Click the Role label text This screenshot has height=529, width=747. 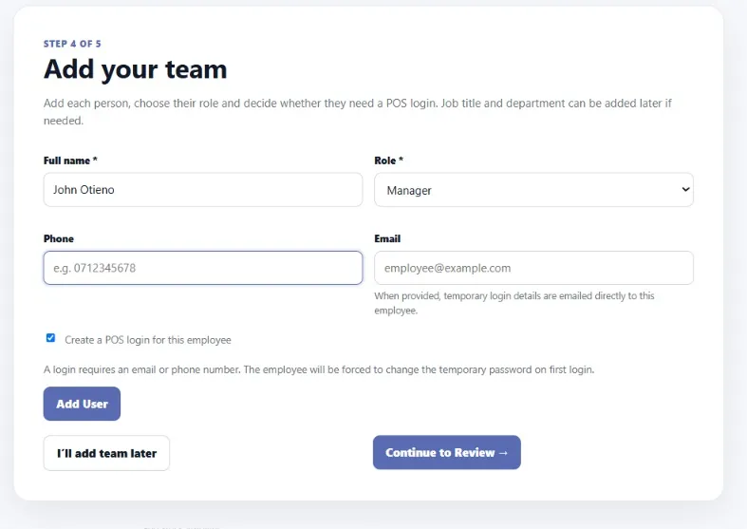(389, 161)
